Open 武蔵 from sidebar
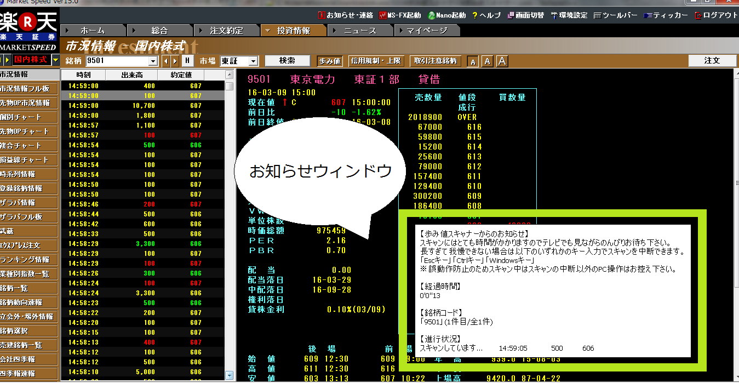This screenshot has width=739, height=383. 29,231
